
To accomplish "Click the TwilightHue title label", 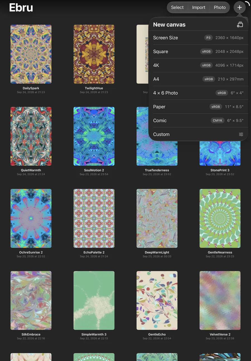I will 94,88.
